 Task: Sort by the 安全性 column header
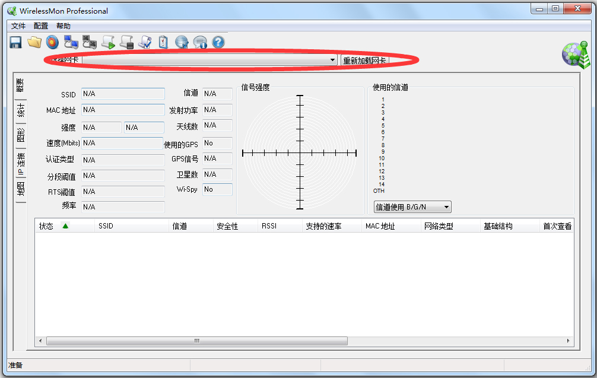235,226
